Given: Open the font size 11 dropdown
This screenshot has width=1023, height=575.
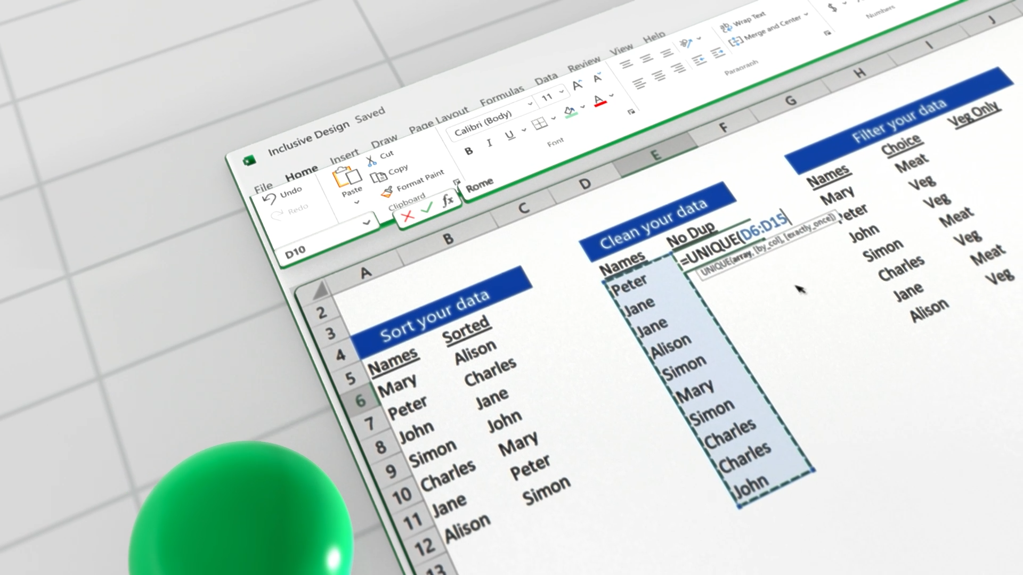Looking at the screenshot, I should pos(562,92).
